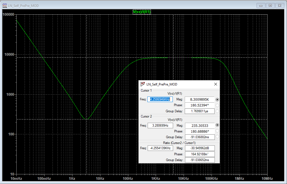Maximize the LN_Self_PrePre_MOD plot window

tap(270, 6)
